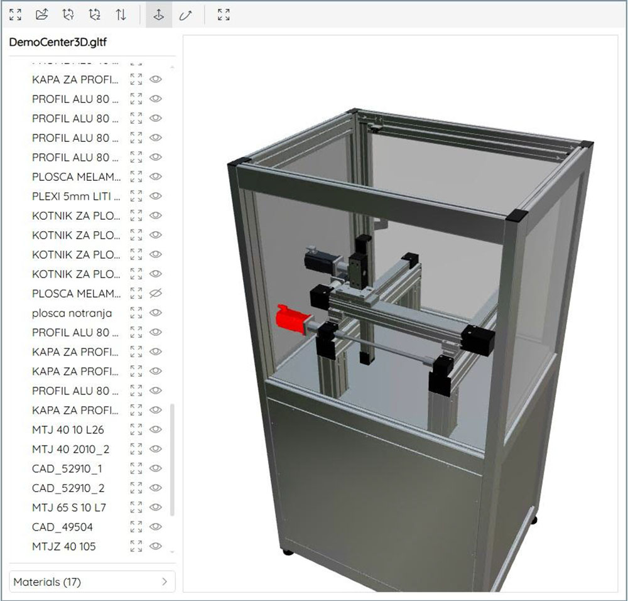Image resolution: width=628 pixels, height=601 pixels.
Task: Click the mesh list vertical scrollbar thumb
Action: pyautogui.click(x=173, y=458)
